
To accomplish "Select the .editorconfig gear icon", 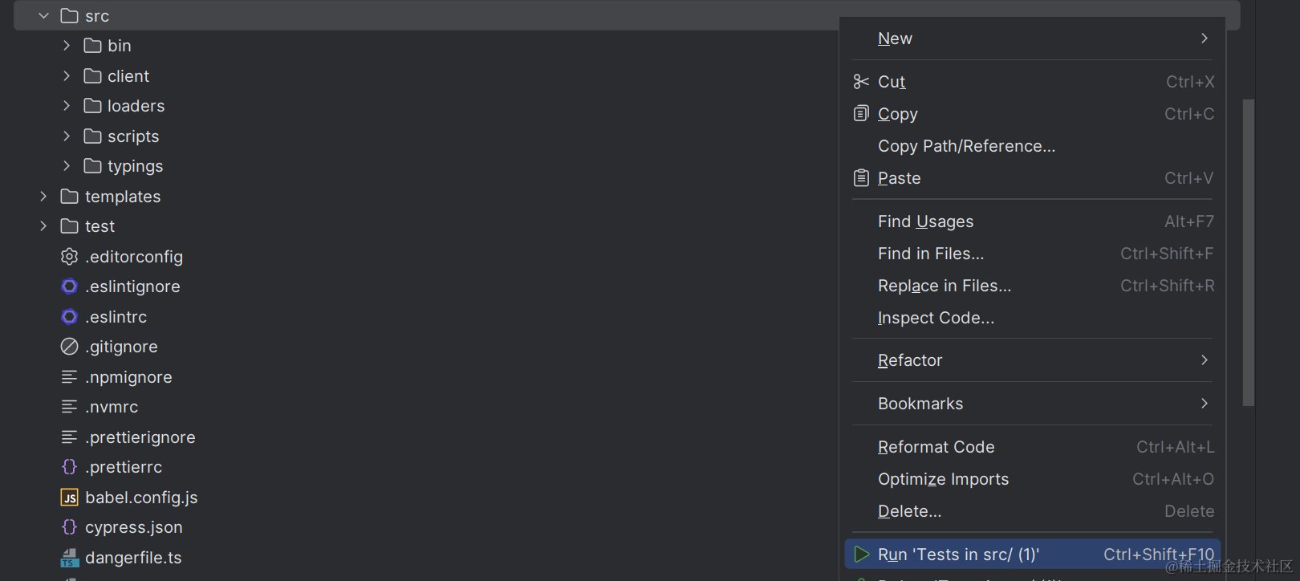I will click(x=70, y=257).
